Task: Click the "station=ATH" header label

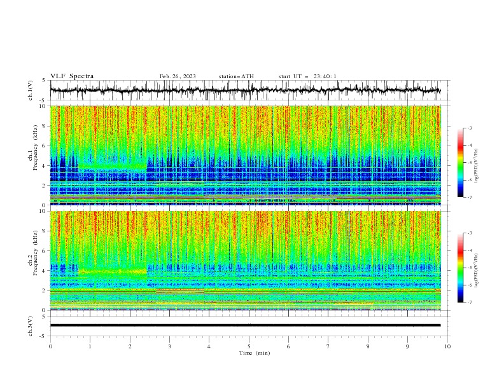Action: pyautogui.click(x=236, y=76)
